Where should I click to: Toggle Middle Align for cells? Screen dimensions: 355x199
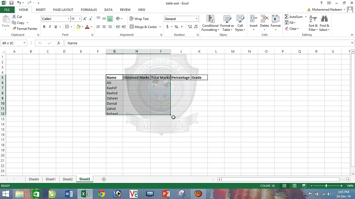104,19
